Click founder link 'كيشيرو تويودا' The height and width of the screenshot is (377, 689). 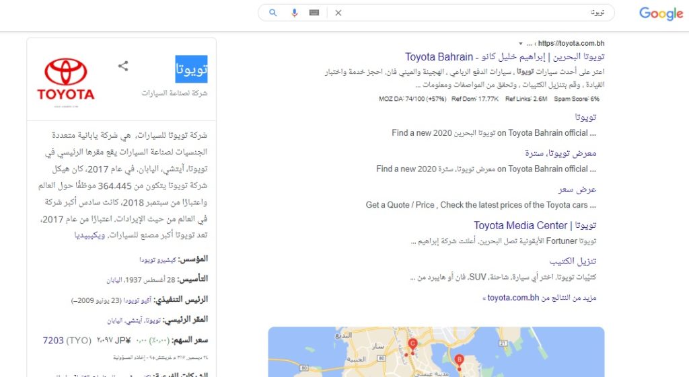157,260
